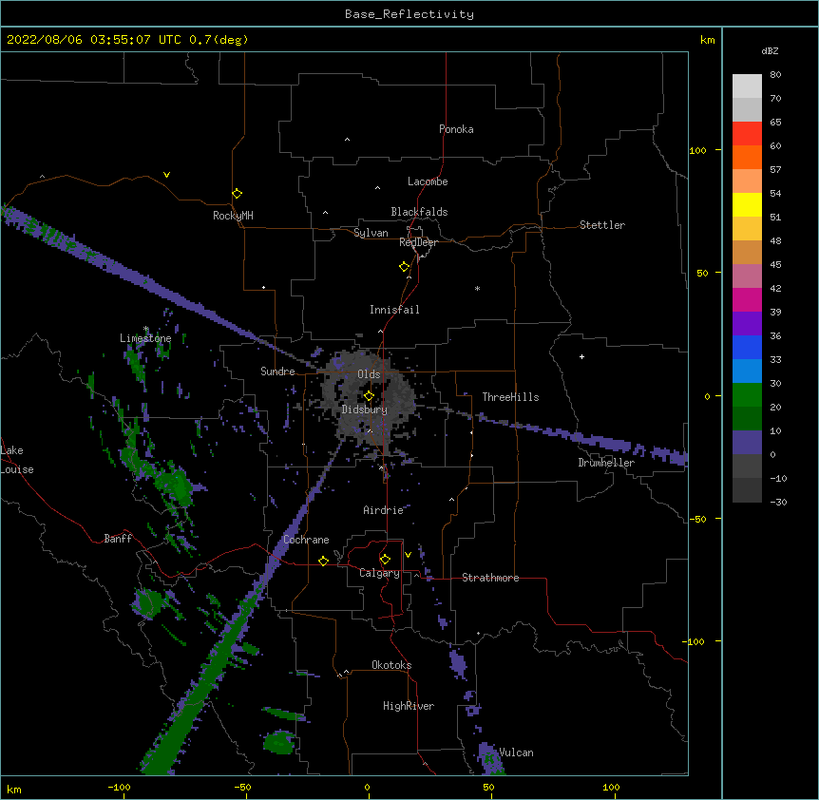Click the 50 tick on the horizontal axis
The image size is (819, 800).
488,787
